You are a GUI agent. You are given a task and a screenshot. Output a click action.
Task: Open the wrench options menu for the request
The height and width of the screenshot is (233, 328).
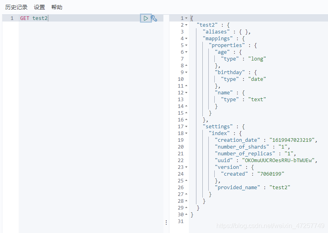(154, 18)
